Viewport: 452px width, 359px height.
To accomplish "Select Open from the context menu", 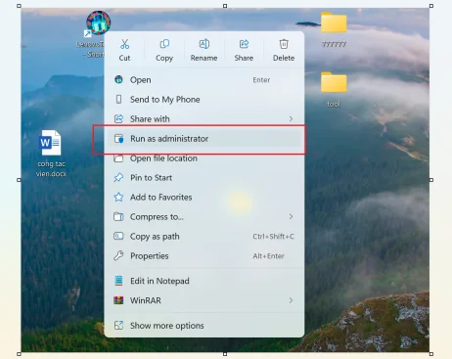I will tap(204, 80).
